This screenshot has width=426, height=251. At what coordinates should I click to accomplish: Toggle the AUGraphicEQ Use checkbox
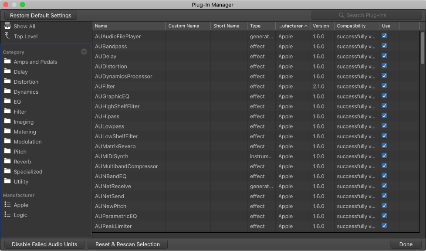pos(384,96)
